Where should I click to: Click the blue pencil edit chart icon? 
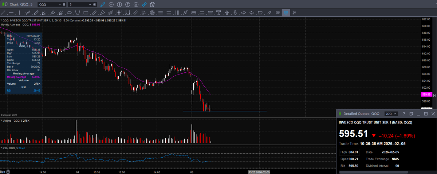coord(103,4)
